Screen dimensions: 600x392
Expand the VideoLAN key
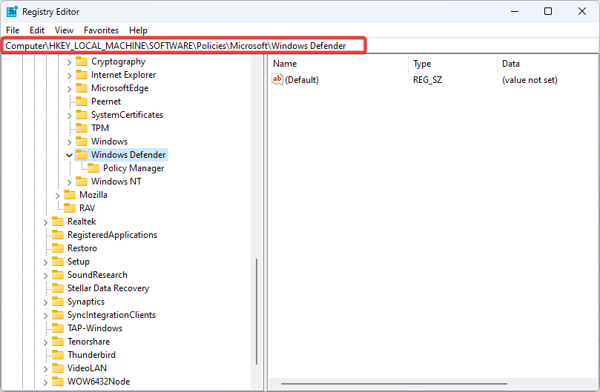pyautogui.click(x=45, y=369)
